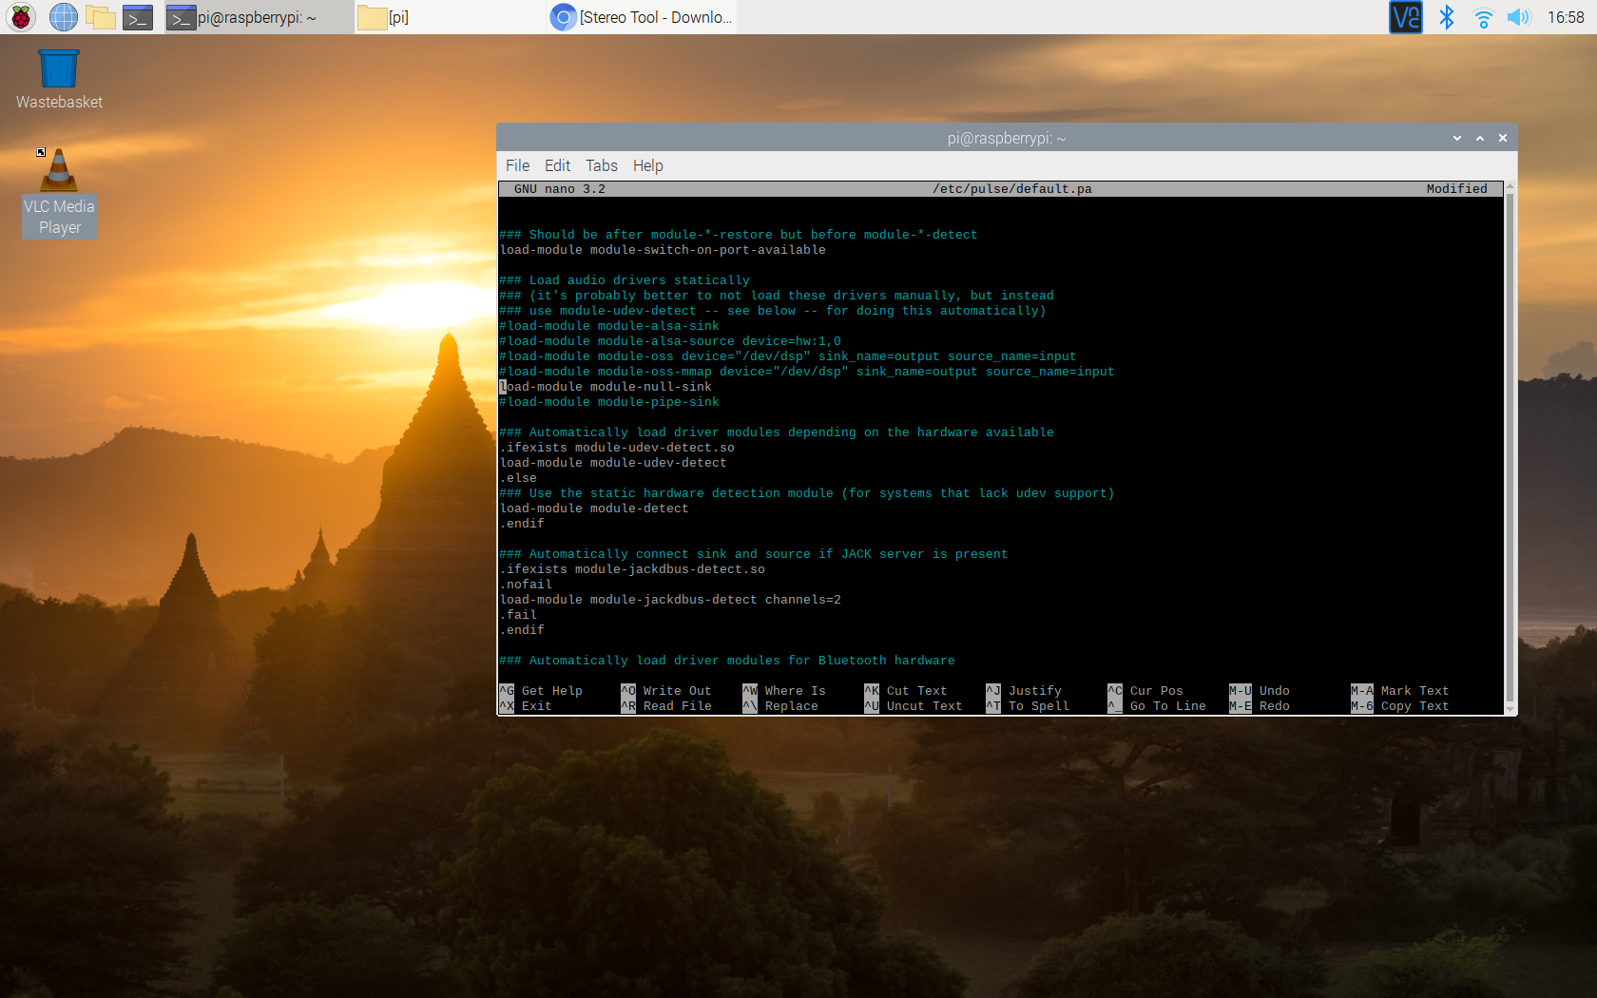Click the line 'load-module module-detect'
The image size is (1597, 998).
(x=594, y=509)
